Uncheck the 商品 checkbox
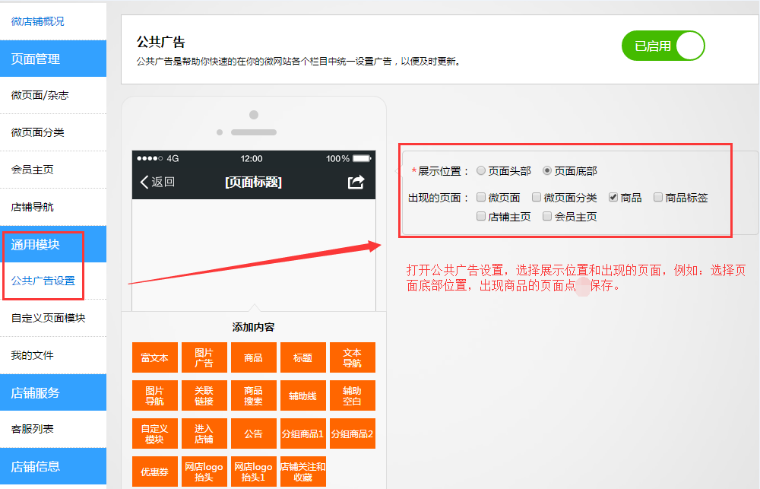Viewport: 760px width, 489px height. (x=613, y=198)
